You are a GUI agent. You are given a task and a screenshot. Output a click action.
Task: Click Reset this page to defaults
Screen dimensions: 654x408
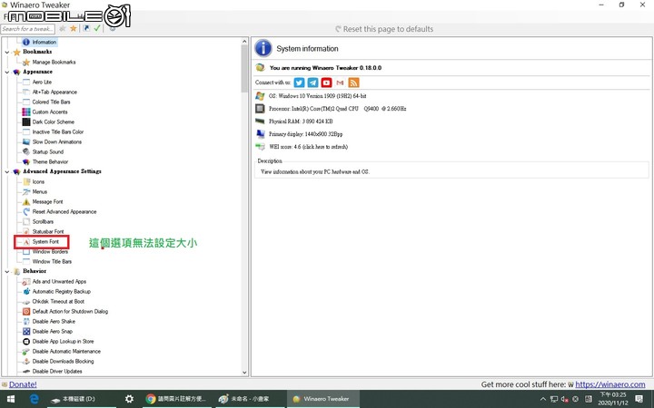tap(384, 29)
